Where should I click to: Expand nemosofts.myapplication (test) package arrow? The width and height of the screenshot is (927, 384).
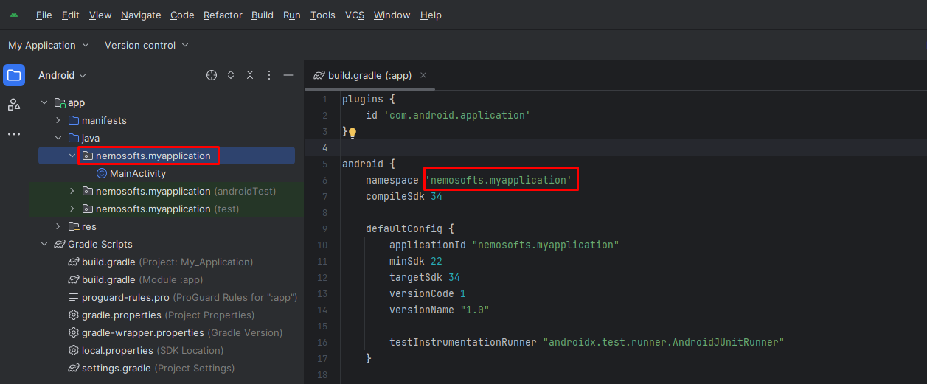coord(72,209)
